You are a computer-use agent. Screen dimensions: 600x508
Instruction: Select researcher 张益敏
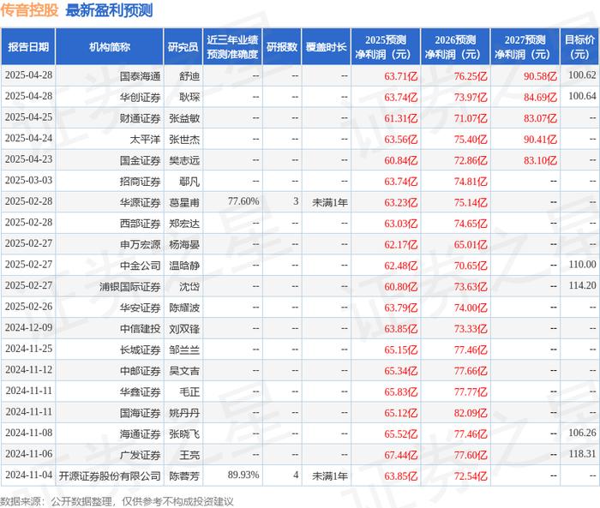click(x=184, y=118)
